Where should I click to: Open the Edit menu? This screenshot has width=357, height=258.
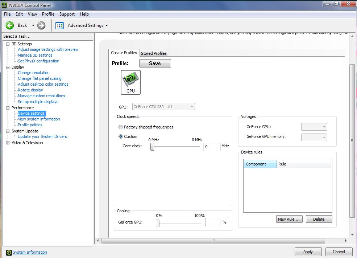[x=19, y=14]
